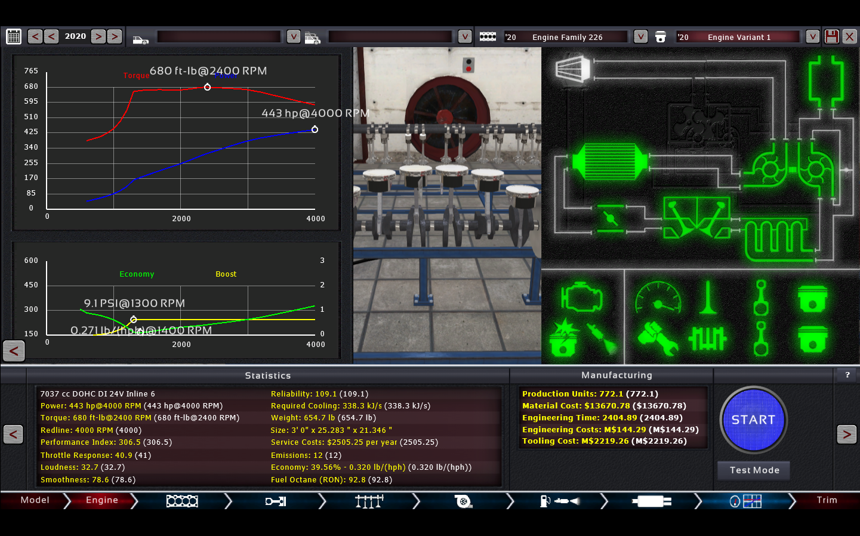Viewport: 860px width, 536px height.
Task: Click the throttle body butterfly icon
Action: 611,218
